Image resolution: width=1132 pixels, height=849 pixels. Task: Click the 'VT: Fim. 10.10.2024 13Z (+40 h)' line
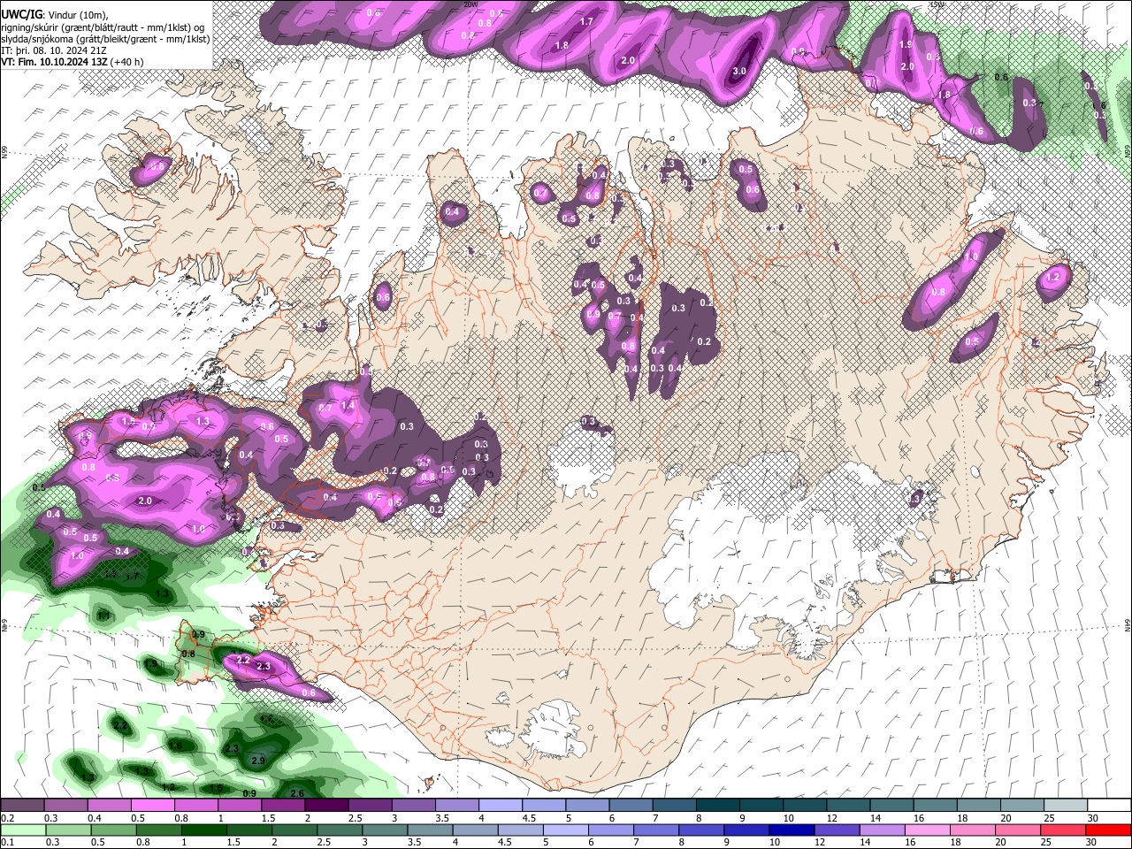coord(72,62)
